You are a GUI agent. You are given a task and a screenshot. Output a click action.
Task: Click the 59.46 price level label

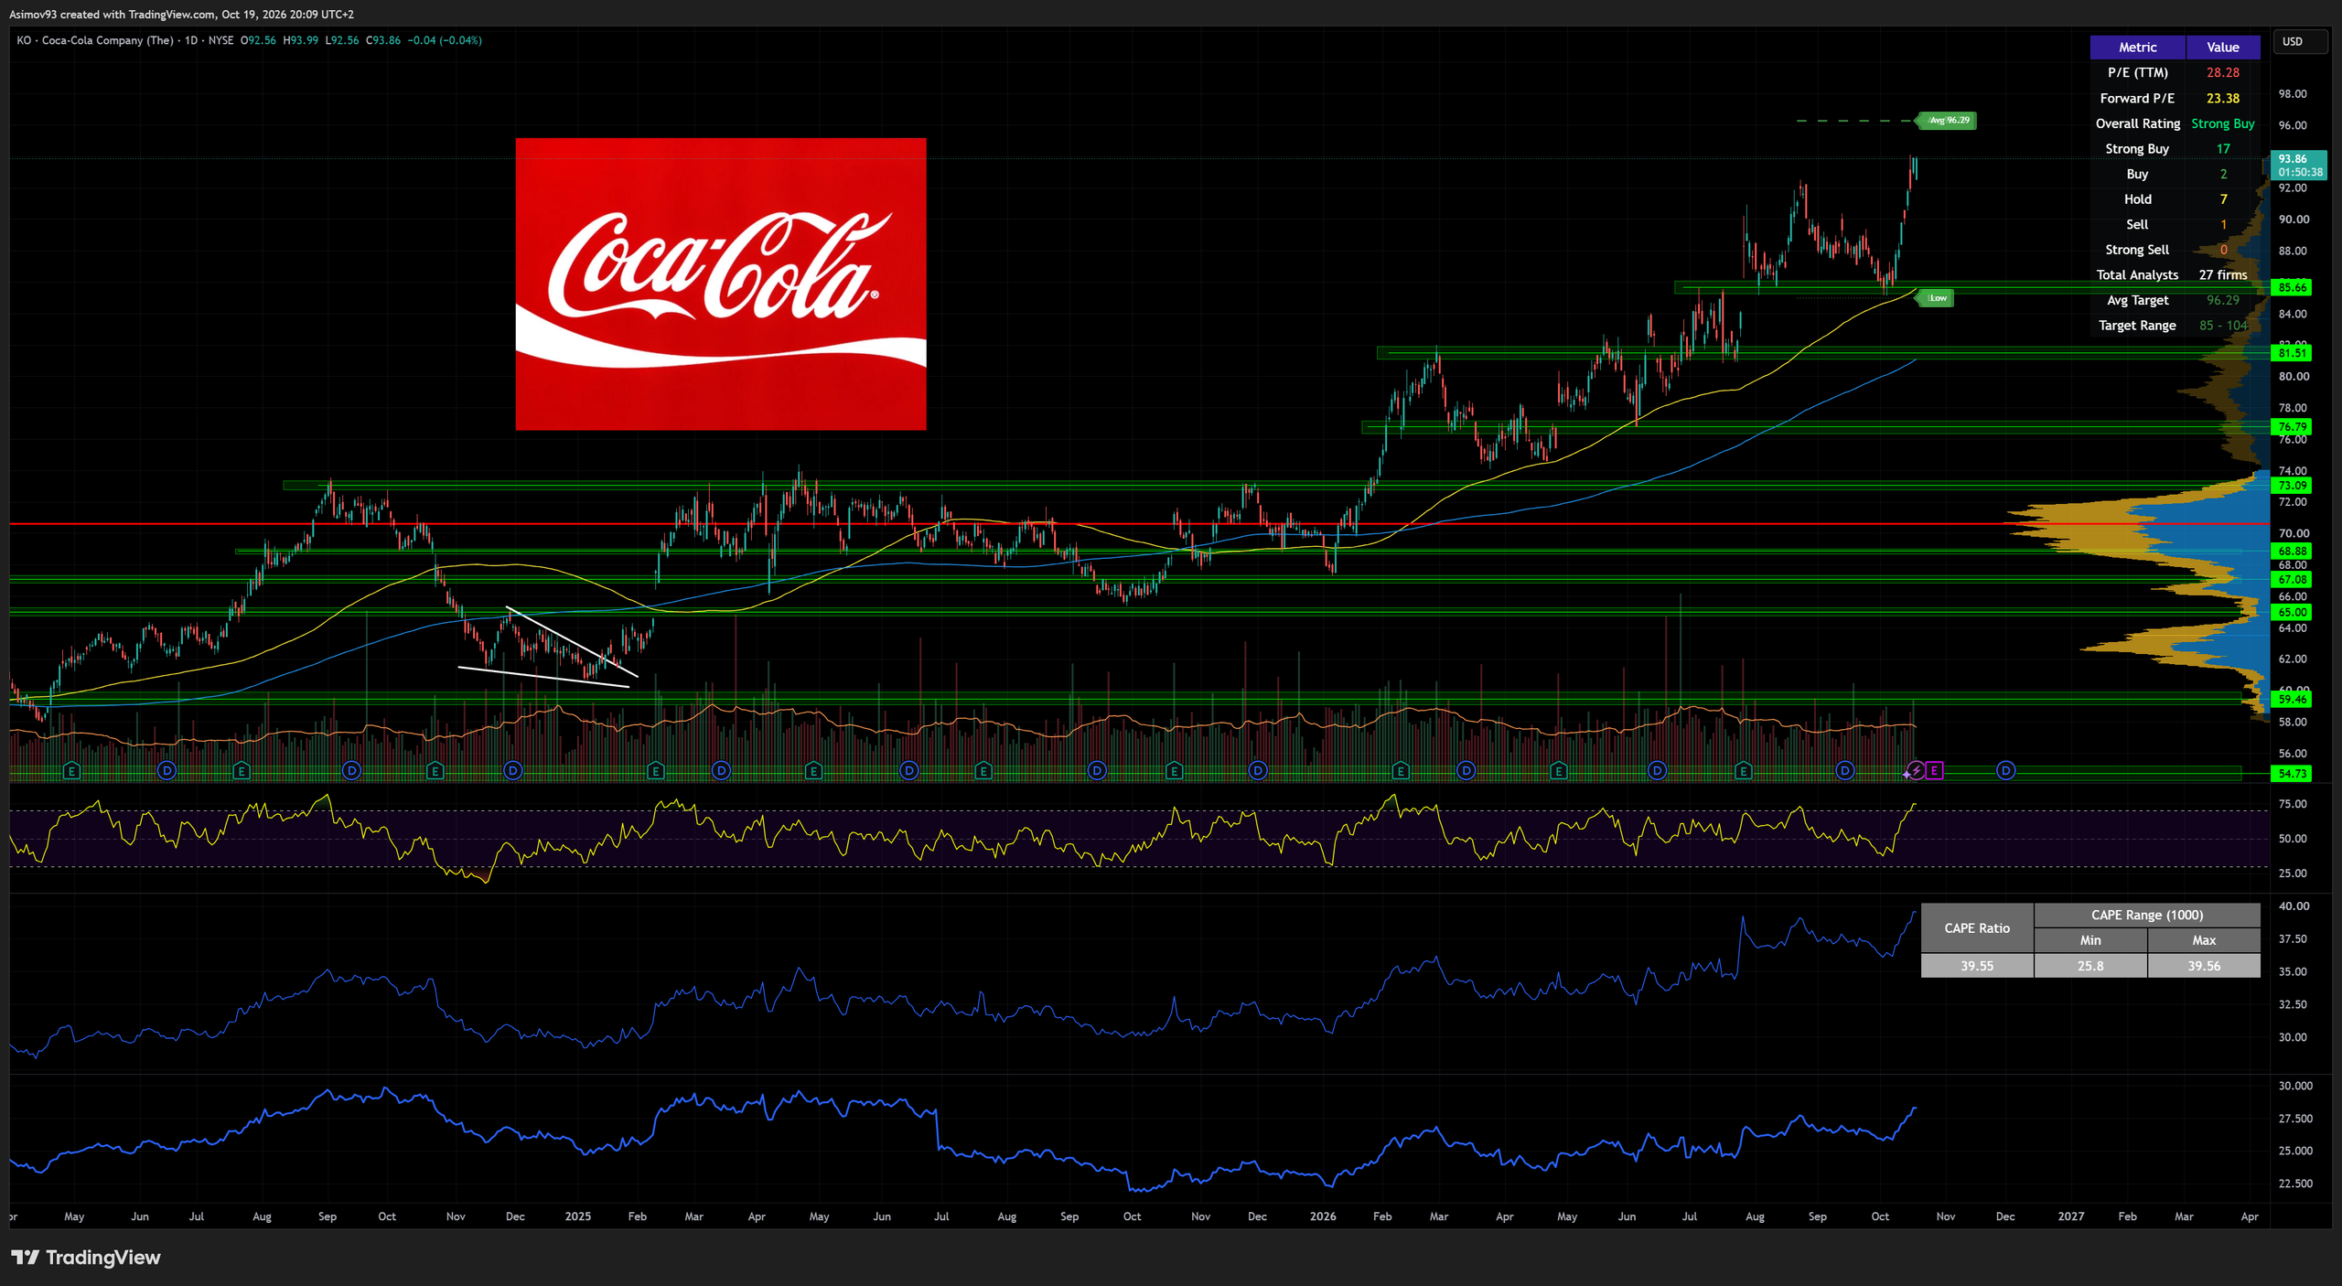point(2292,700)
